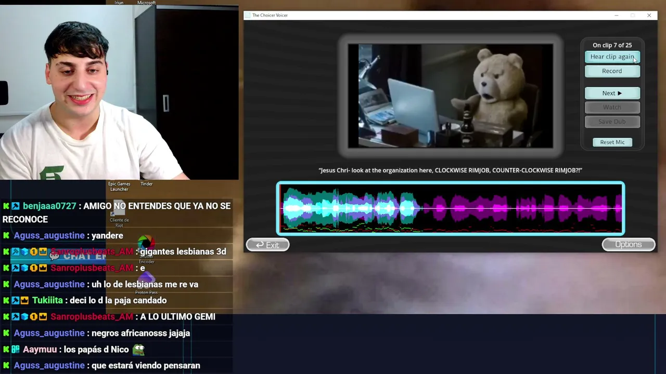666x374 pixels.
Task: Click the chat message 'uh lo de lesbianas me re va'
Action: click(145, 285)
